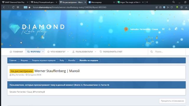Image resolution: width=189 pixels, height=106 pixels.
Task: Open the edit-page pinboard icon in address bar
Action: pyautogui.click(x=157, y=7)
